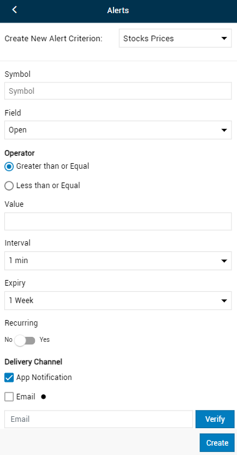Click the Verify button

click(215, 419)
